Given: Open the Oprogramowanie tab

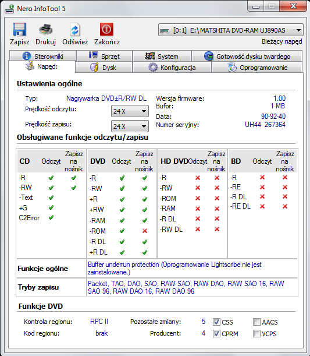Looking at the screenshot, I should click(257, 68).
